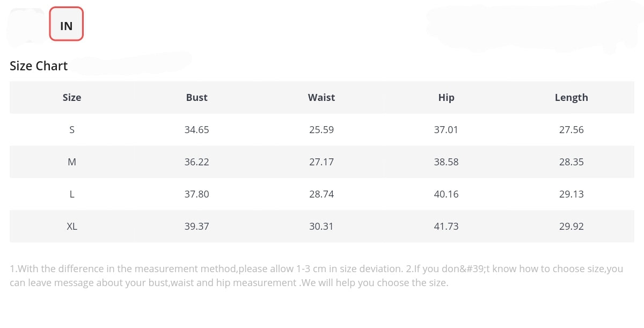Click the Size column header
This screenshot has height=328, width=644.
72,98
